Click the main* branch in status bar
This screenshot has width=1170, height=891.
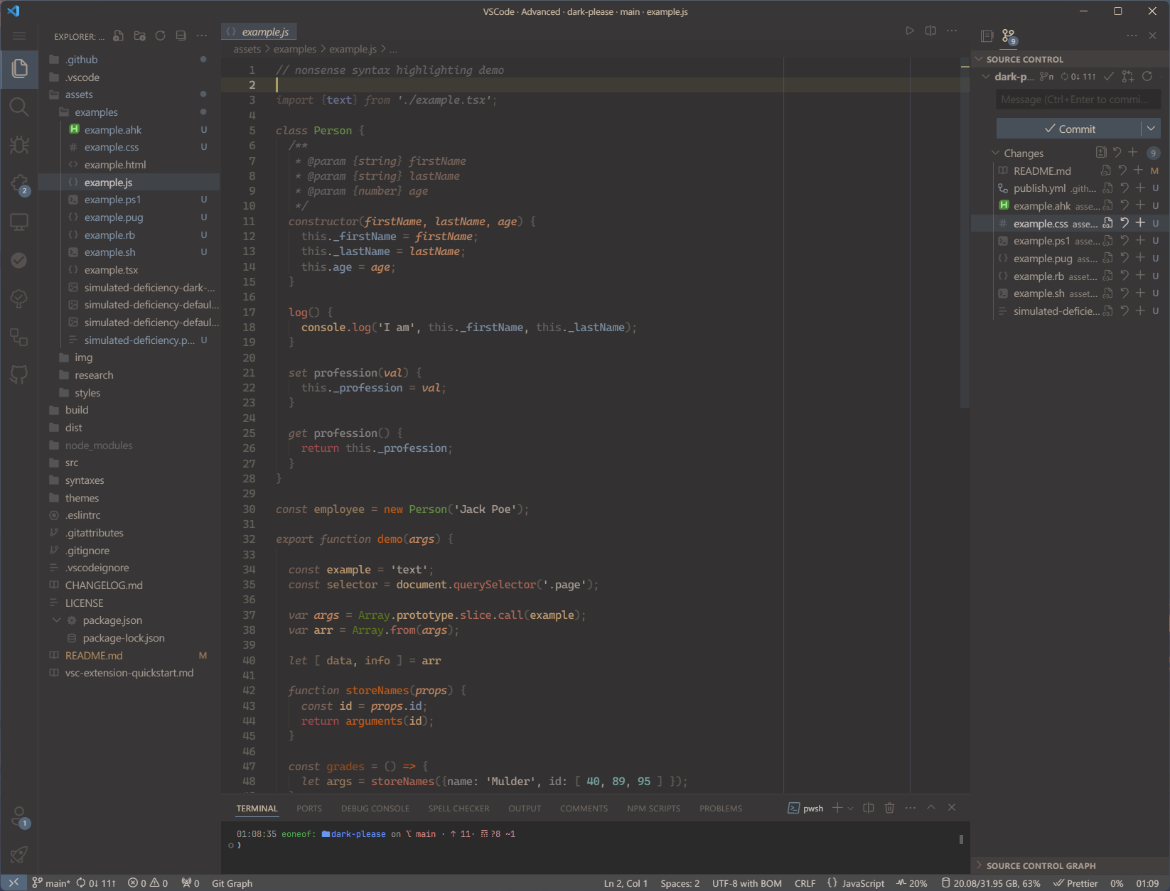tap(51, 883)
